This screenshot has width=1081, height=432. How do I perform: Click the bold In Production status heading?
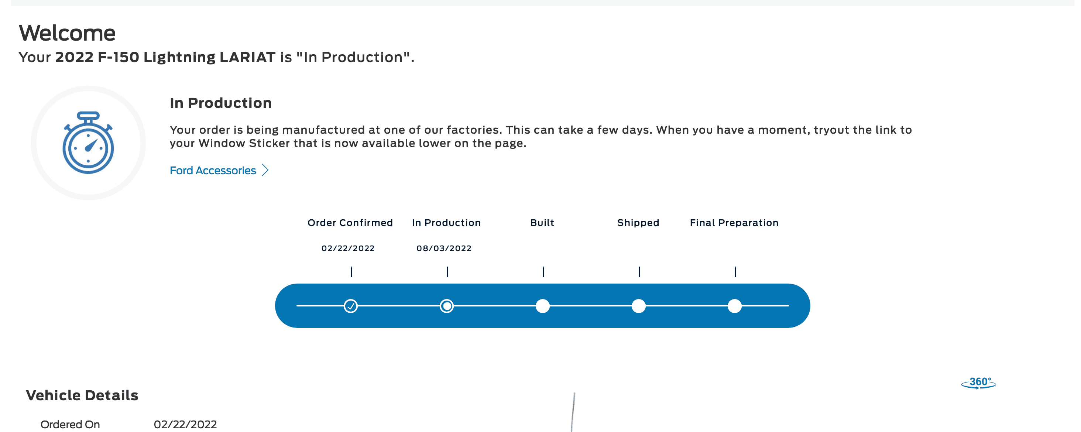tap(221, 103)
